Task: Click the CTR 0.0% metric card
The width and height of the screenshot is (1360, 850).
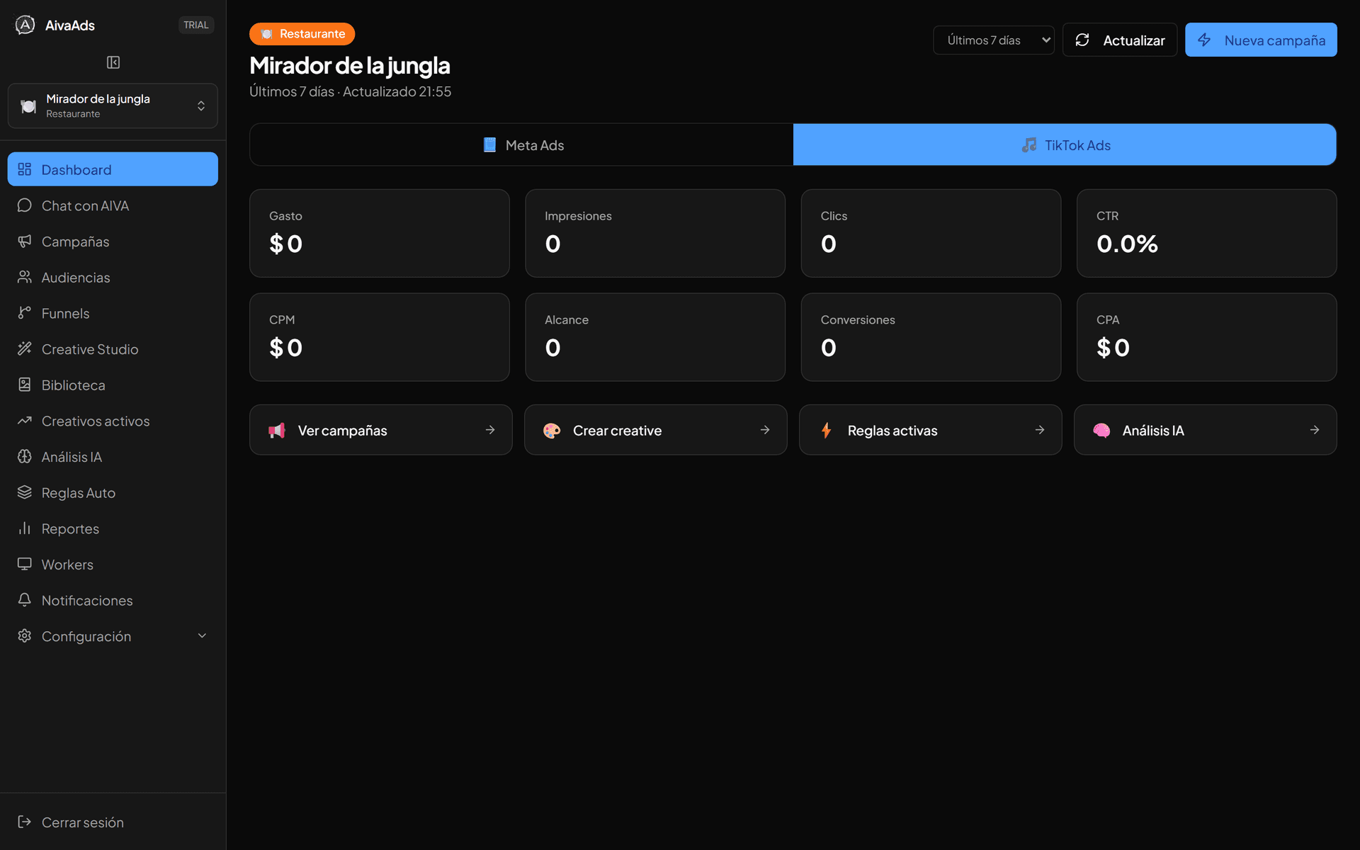Action: tap(1207, 233)
